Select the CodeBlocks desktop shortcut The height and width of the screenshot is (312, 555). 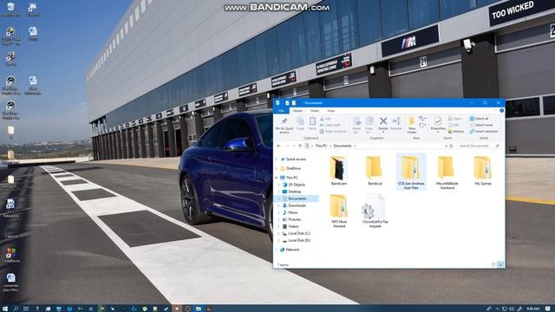point(11,256)
